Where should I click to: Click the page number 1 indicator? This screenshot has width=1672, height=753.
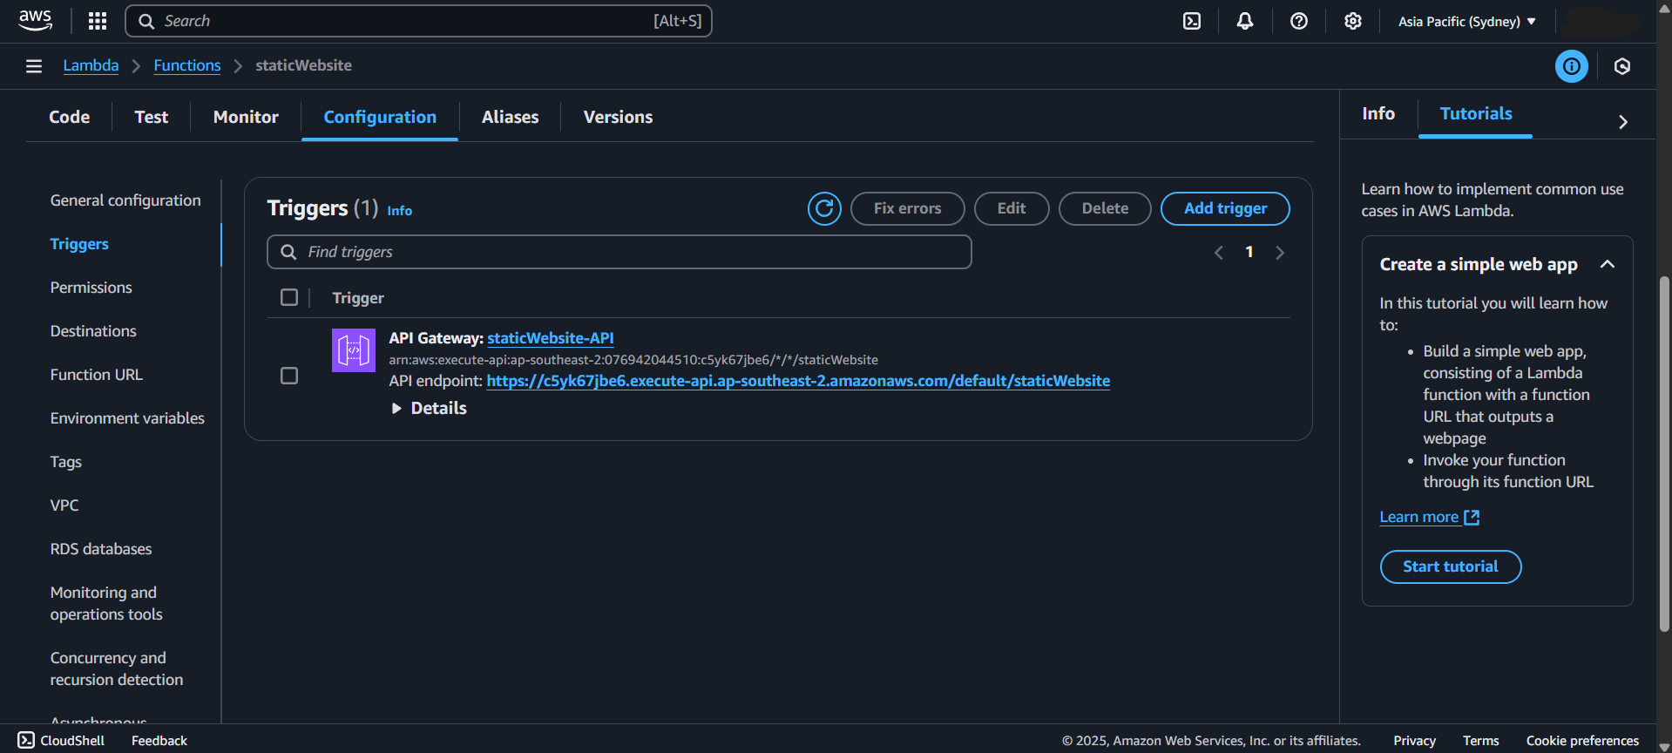point(1249,252)
